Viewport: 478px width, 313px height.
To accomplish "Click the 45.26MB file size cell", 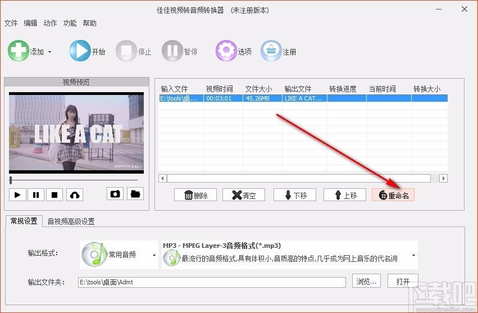I will pos(262,98).
